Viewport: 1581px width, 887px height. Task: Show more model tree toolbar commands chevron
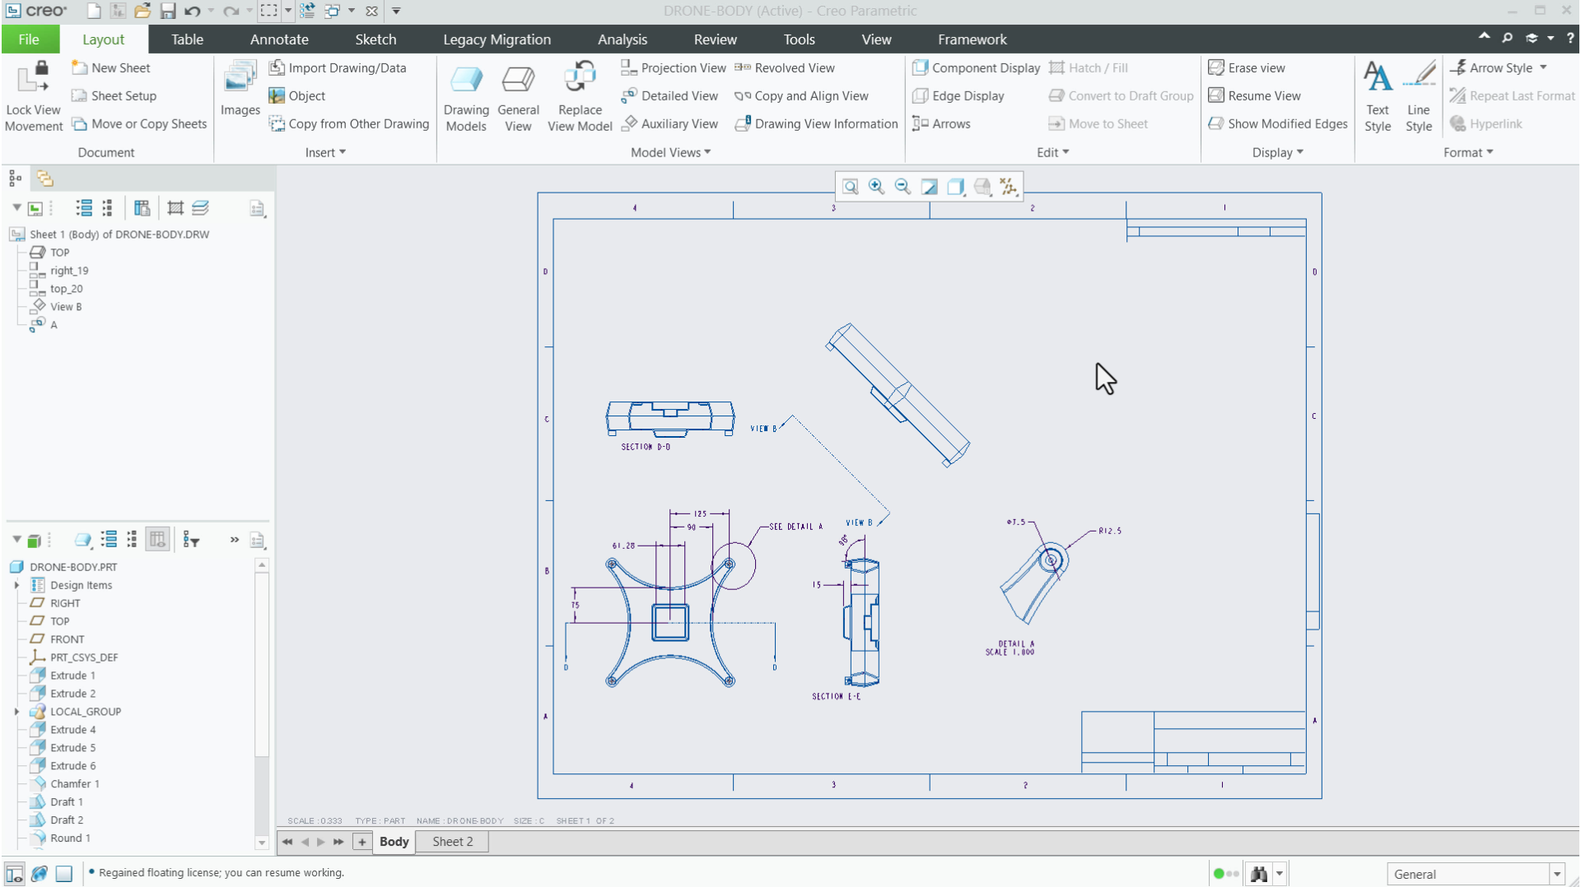[x=234, y=540]
